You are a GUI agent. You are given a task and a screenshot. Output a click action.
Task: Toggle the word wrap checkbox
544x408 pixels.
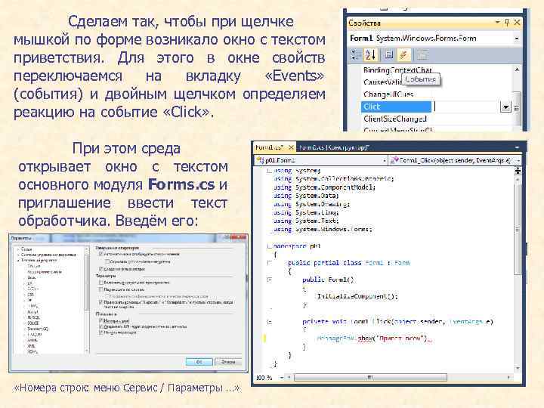click(101, 289)
